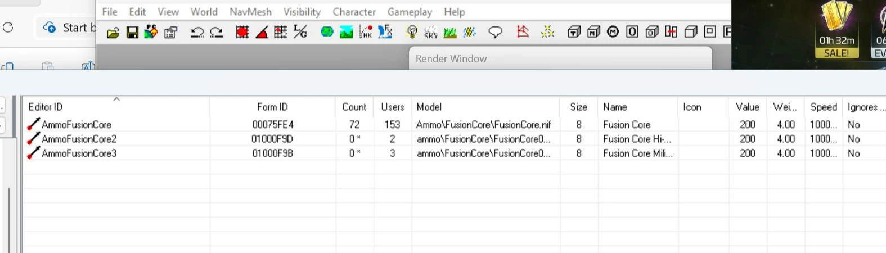Open the File menu
Image resolution: width=886 pixels, height=253 pixels.
110,12
